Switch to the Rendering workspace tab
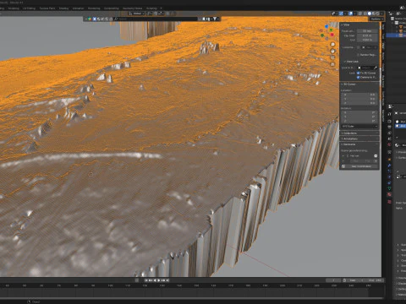Image resolution: width=406 pixels, height=304 pixels. pos(94,8)
